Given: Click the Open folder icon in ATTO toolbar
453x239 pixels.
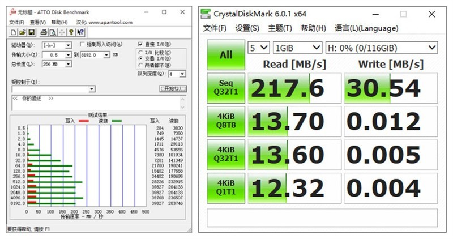Looking at the screenshot, I should (x=22, y=32).
